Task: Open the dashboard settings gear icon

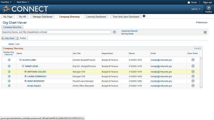Action: click(144, 16)
